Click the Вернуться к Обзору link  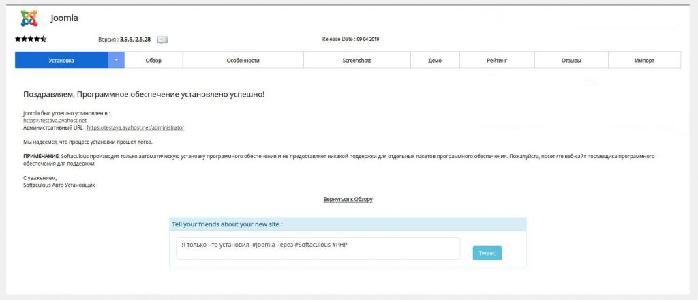click(x=348, y=199)
